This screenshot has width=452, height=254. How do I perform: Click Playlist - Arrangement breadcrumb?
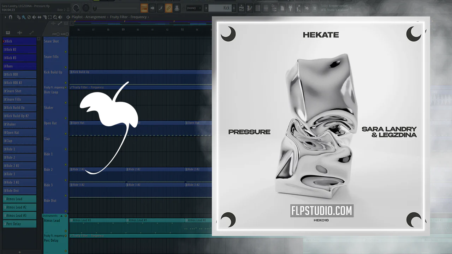pos(89,17)
